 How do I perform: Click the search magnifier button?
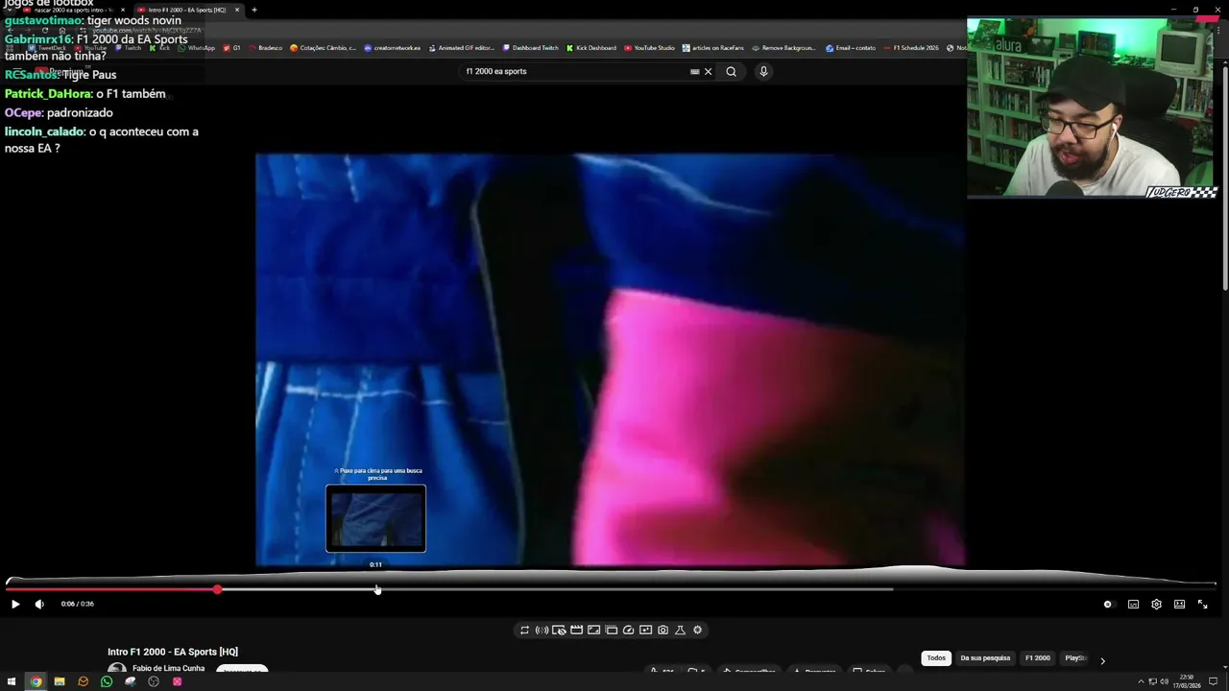[x=731, y=71]
